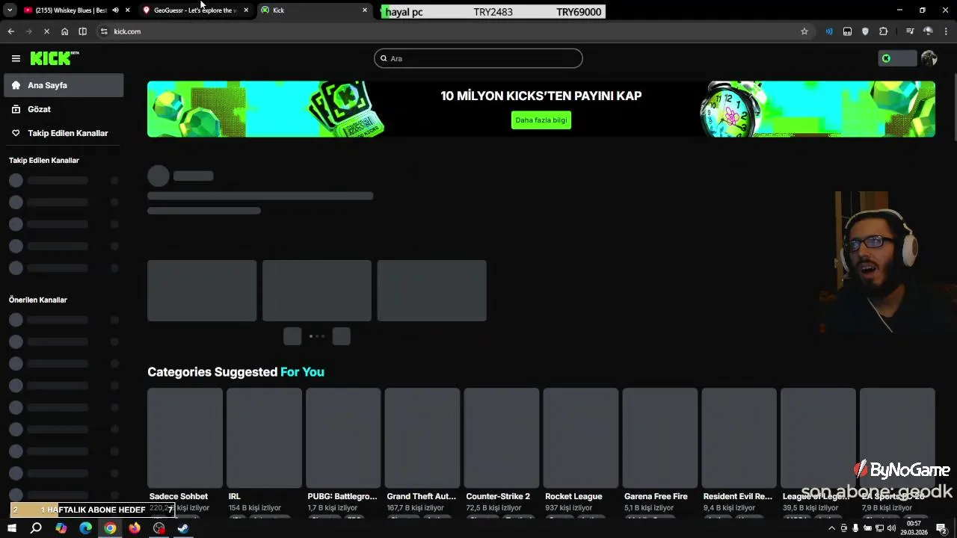957x538 pixels.
Task: Click the previous carousel arrow button
Action: pos(292,336)
